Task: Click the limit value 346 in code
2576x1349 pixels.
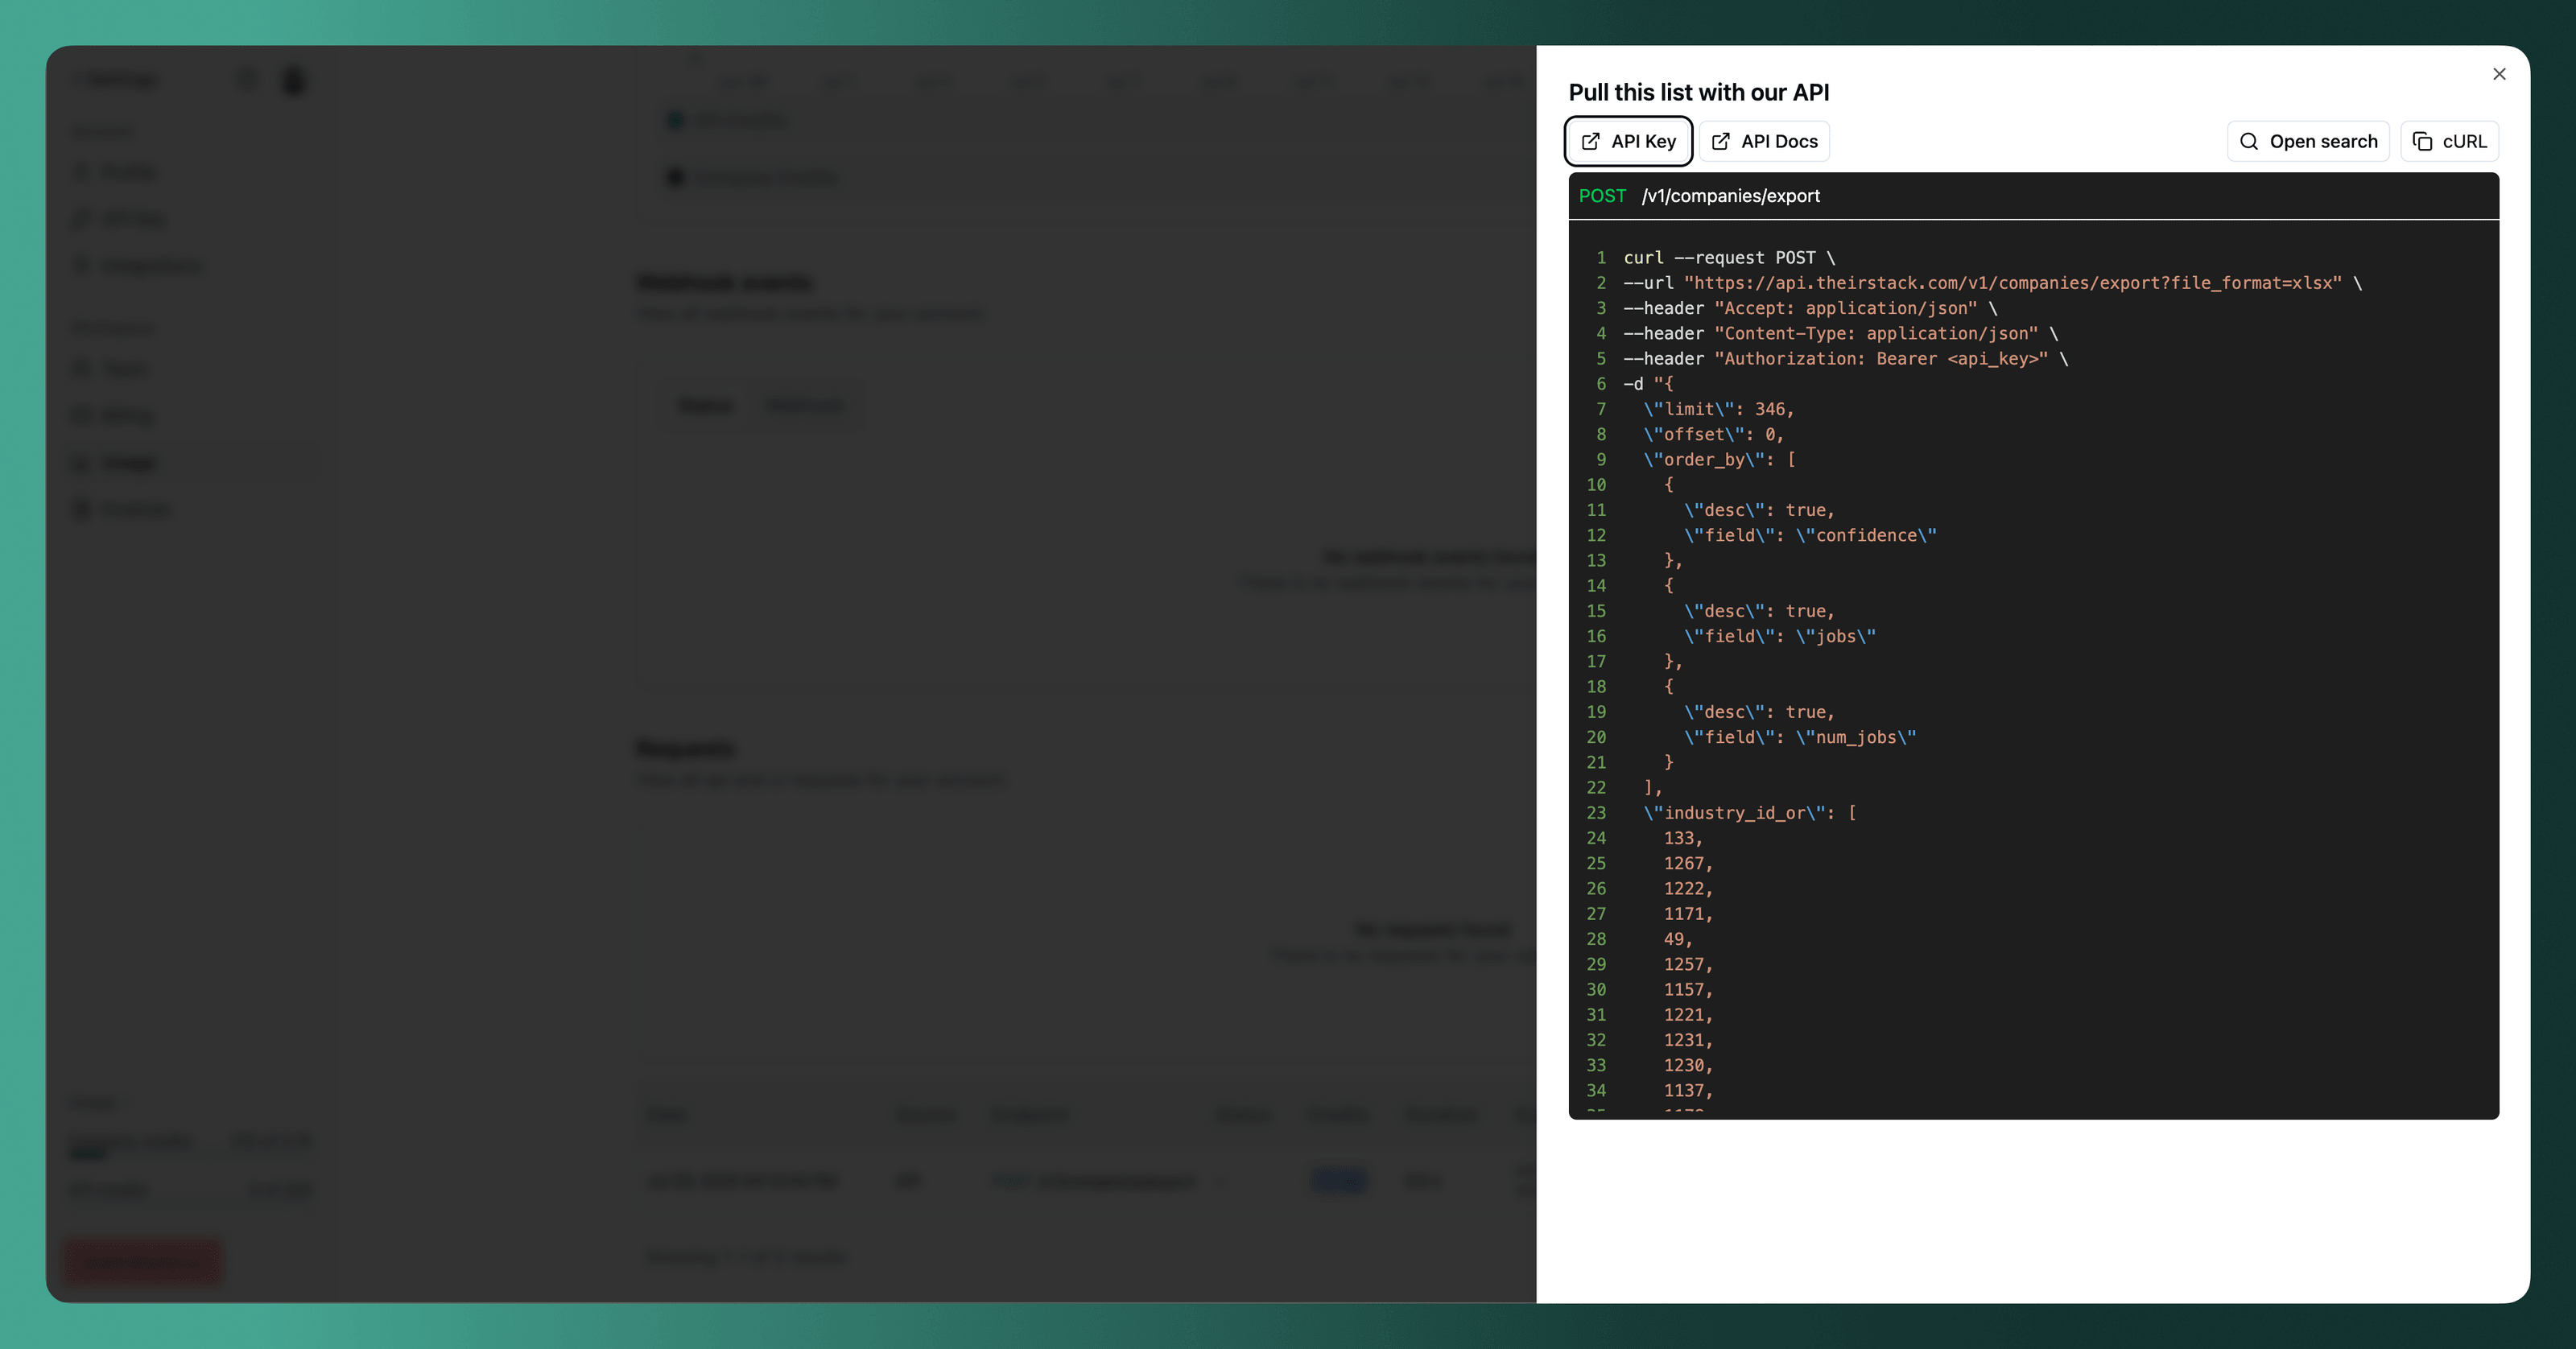Action: pos(1769,409)
